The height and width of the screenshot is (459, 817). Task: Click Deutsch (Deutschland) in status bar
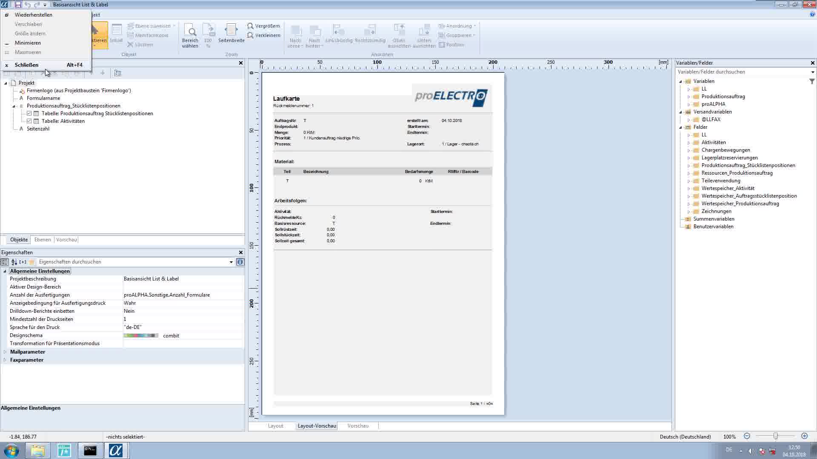[x=685, y=437]
